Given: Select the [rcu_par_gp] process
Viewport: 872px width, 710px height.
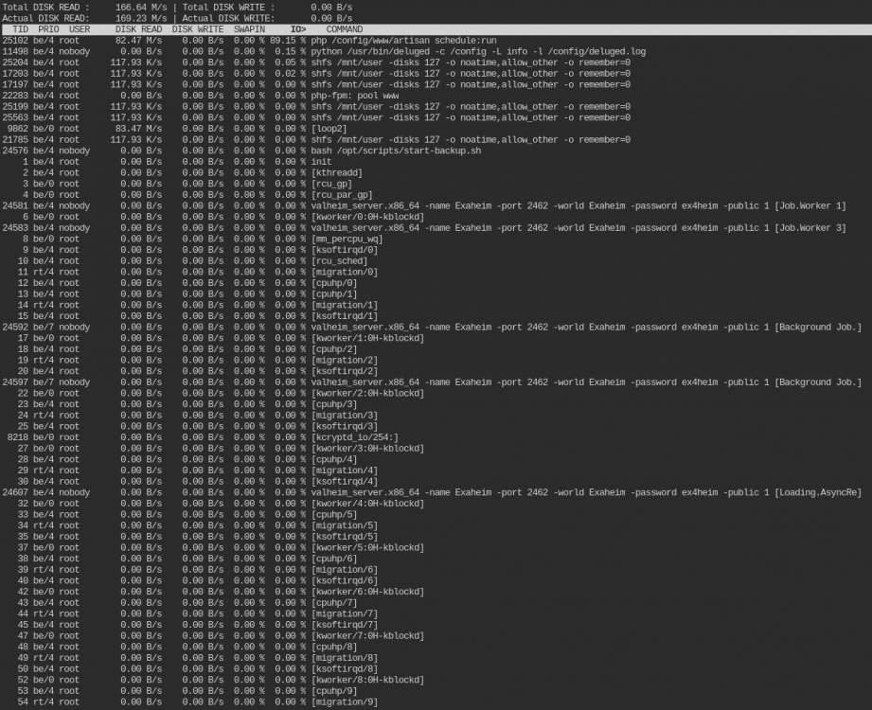Looking at the screenshot, I should 342,195.
